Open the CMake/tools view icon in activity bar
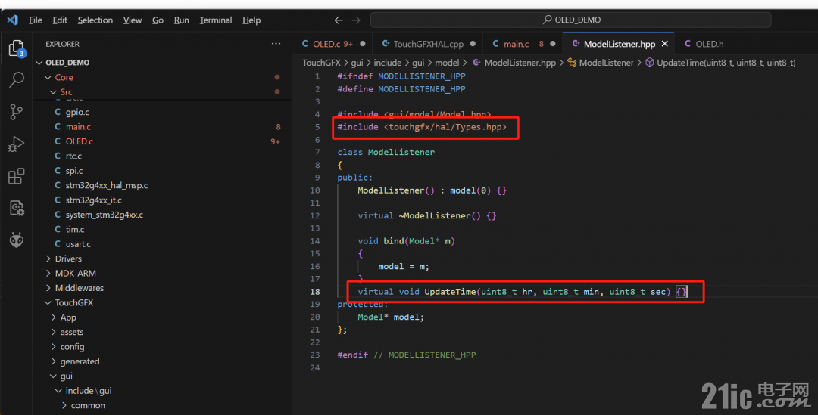This screenshot has height=415, width=818. pos(17,208)
